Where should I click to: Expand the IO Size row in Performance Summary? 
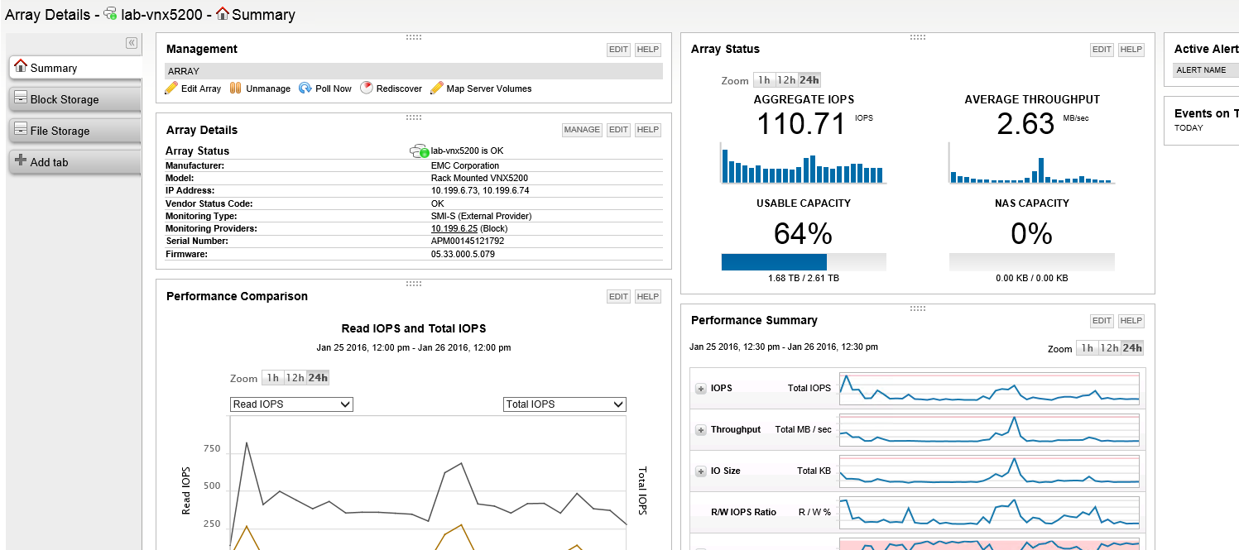pos(700,471)
